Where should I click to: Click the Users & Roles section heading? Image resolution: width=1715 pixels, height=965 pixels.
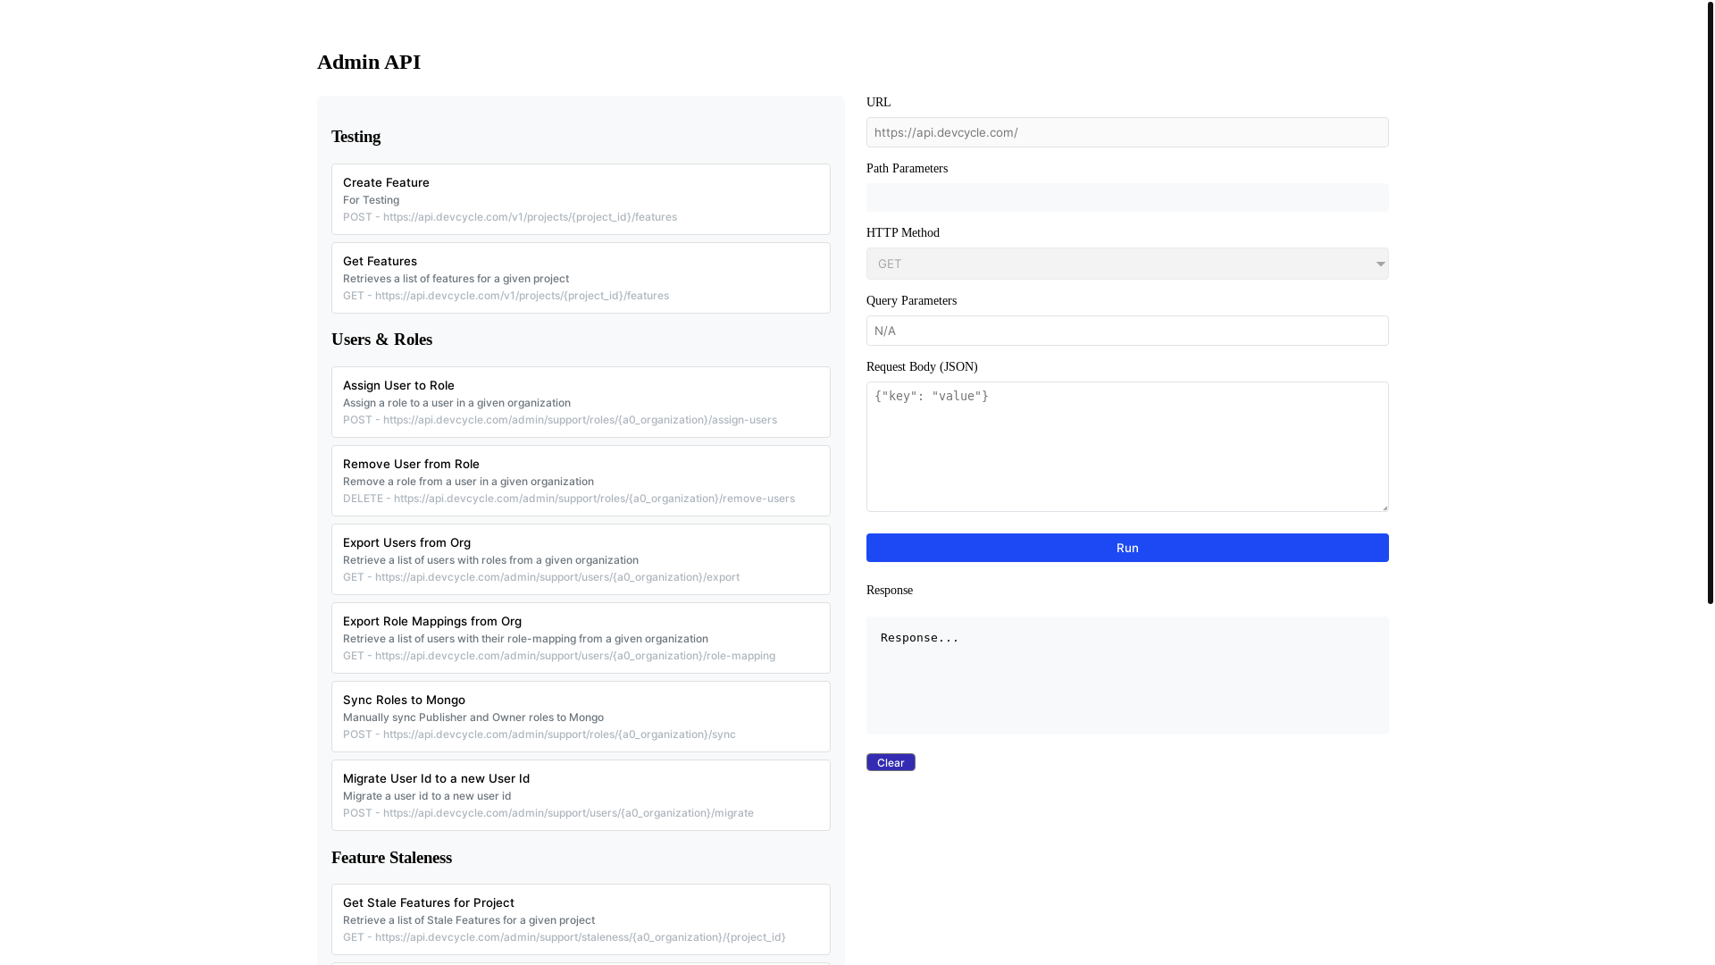pyautogui.click(x=381, y=340)
